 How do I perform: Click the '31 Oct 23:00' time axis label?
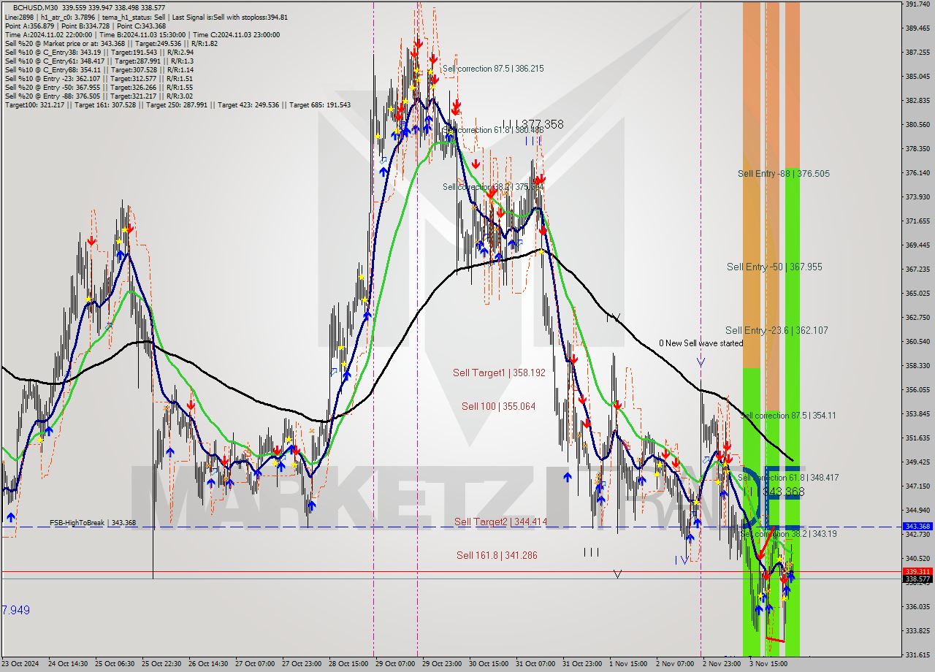point(582,664)
